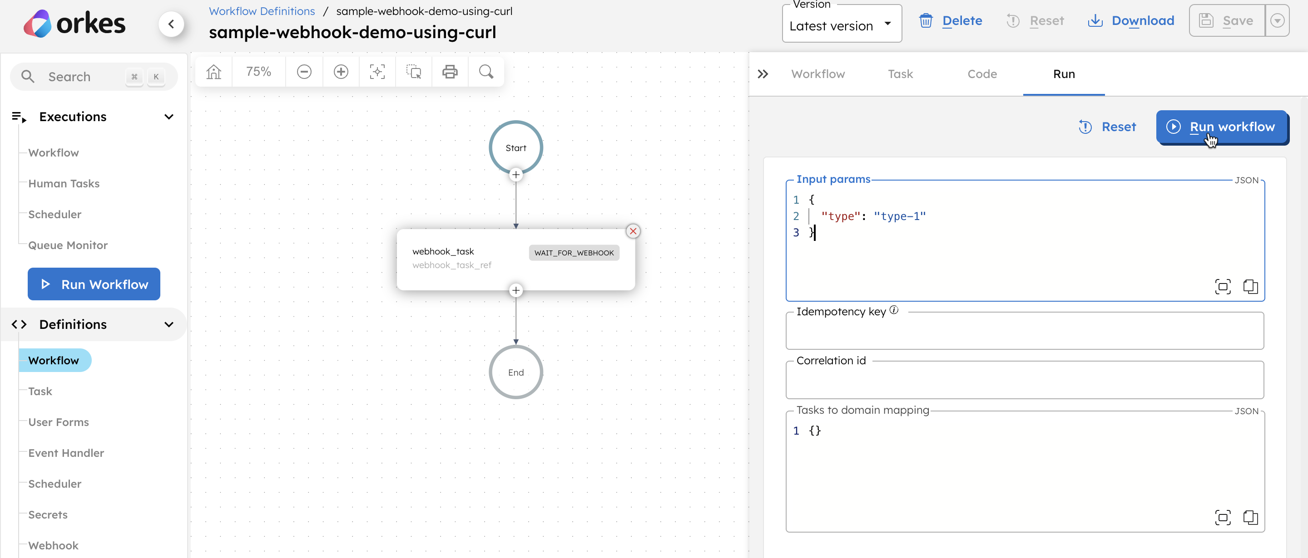Viewport: 1308px width, 558px height.
Task: Remove webhook_task with red X
Action: point(633,231)
